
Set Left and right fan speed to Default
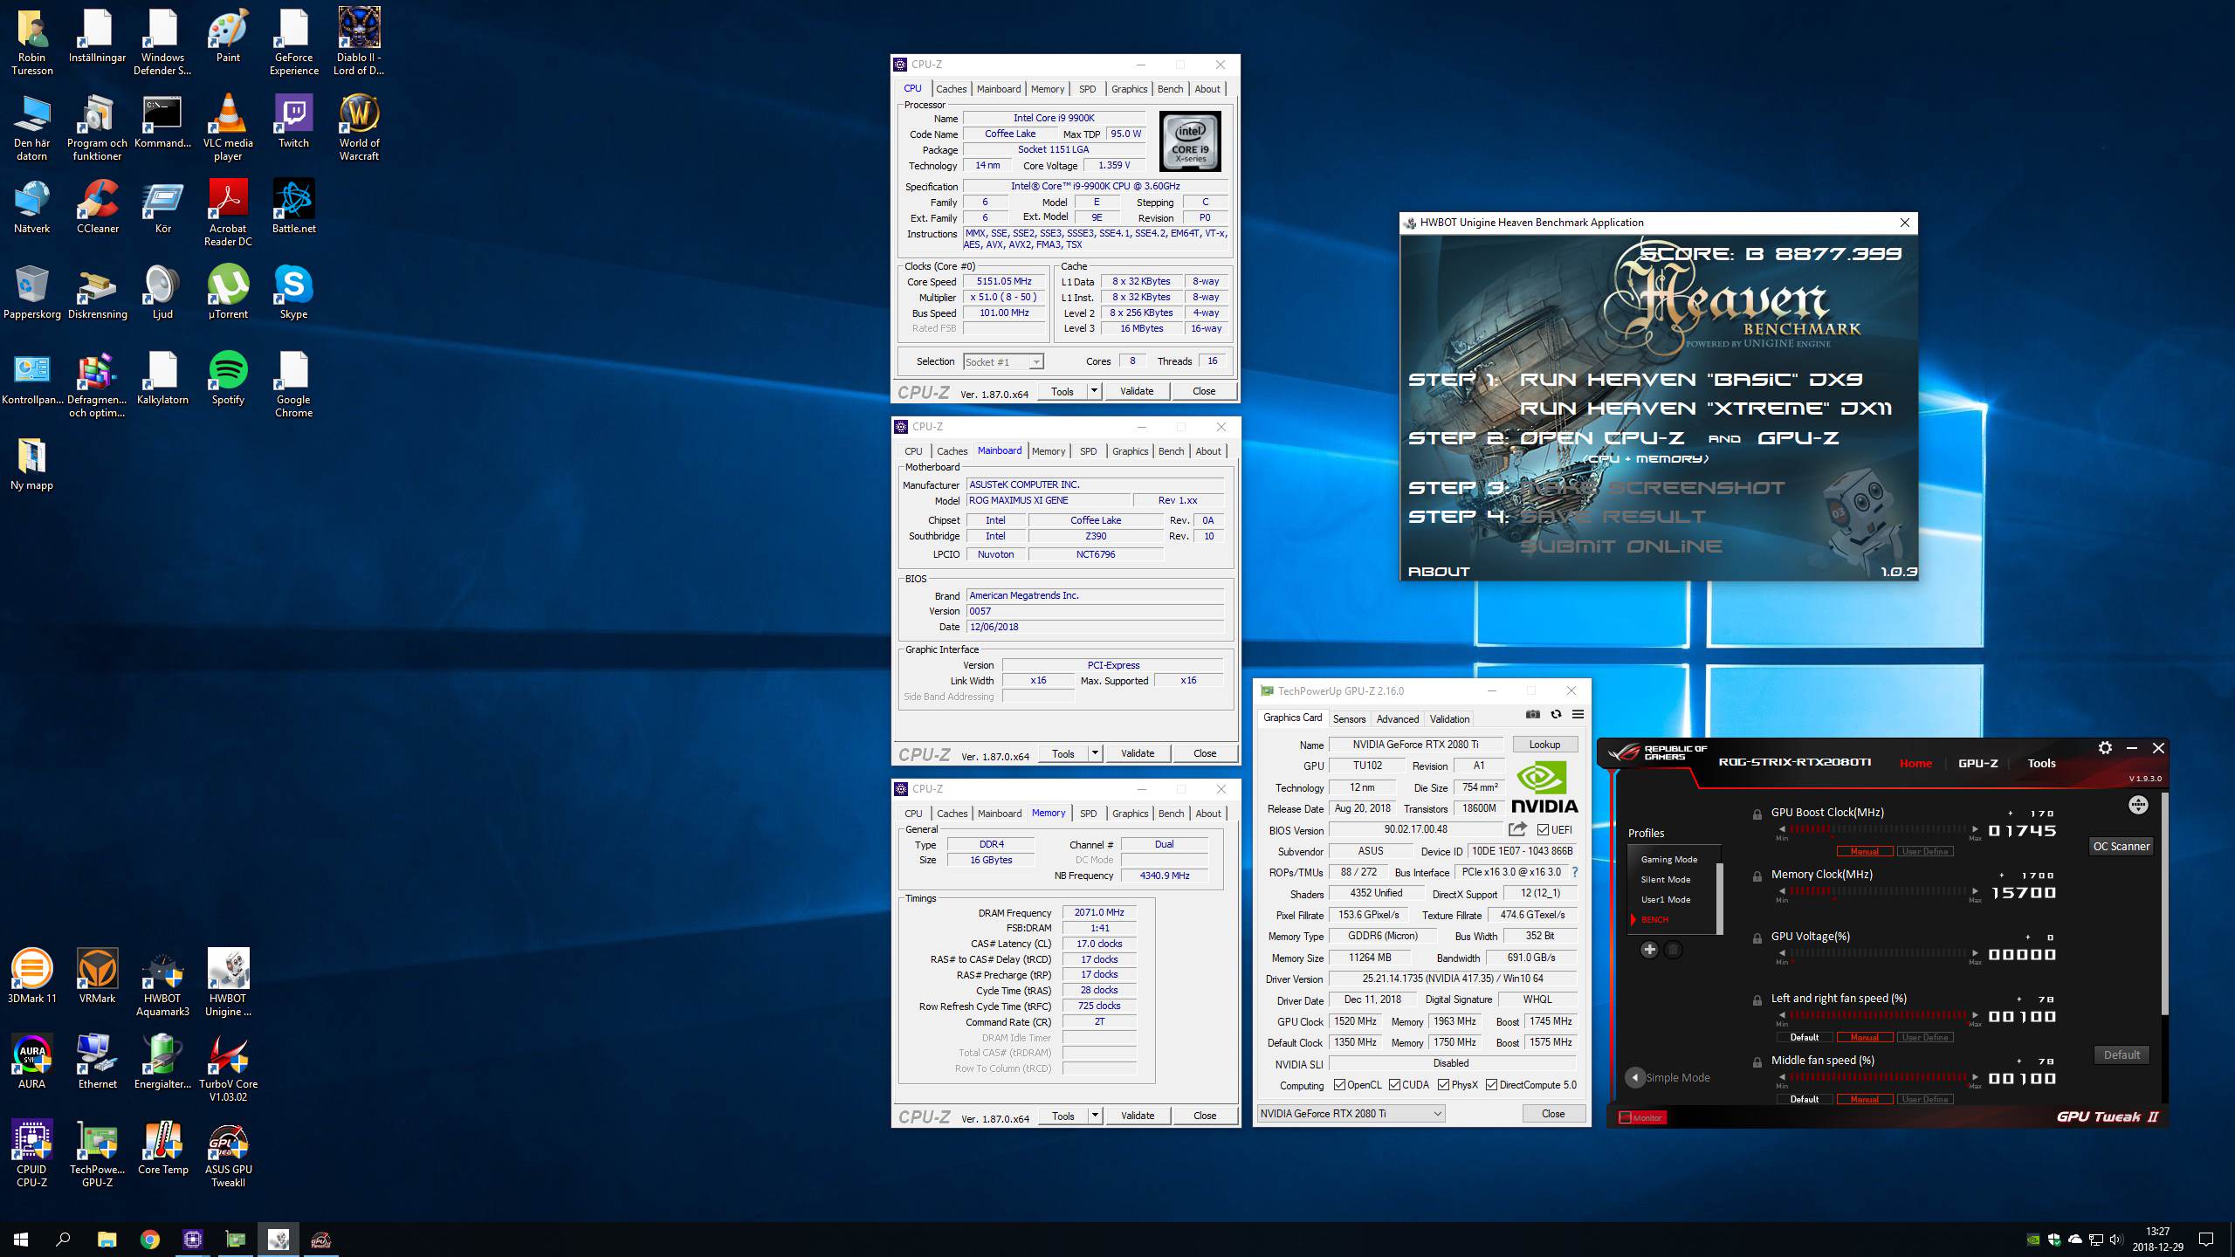click(x=1804, y=1037)
